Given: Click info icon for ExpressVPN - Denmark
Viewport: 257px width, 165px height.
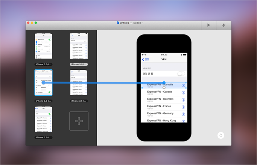Looking at the screenshot, I should (x=183, y=100).
